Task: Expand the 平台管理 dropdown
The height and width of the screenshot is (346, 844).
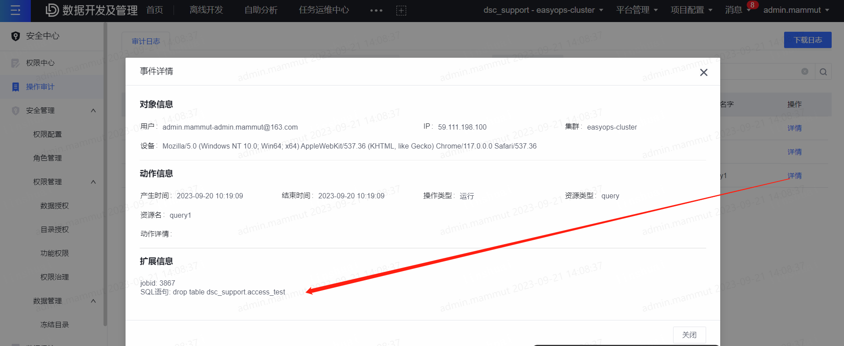Action: [637, 10]
